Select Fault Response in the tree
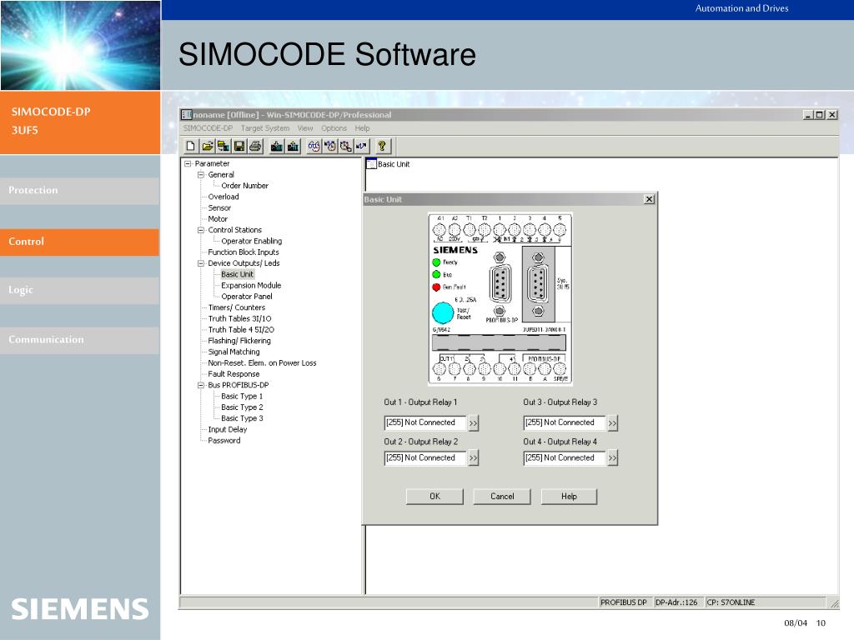The height and width of the screenshot is (640, 854). [x=234, y=374]
